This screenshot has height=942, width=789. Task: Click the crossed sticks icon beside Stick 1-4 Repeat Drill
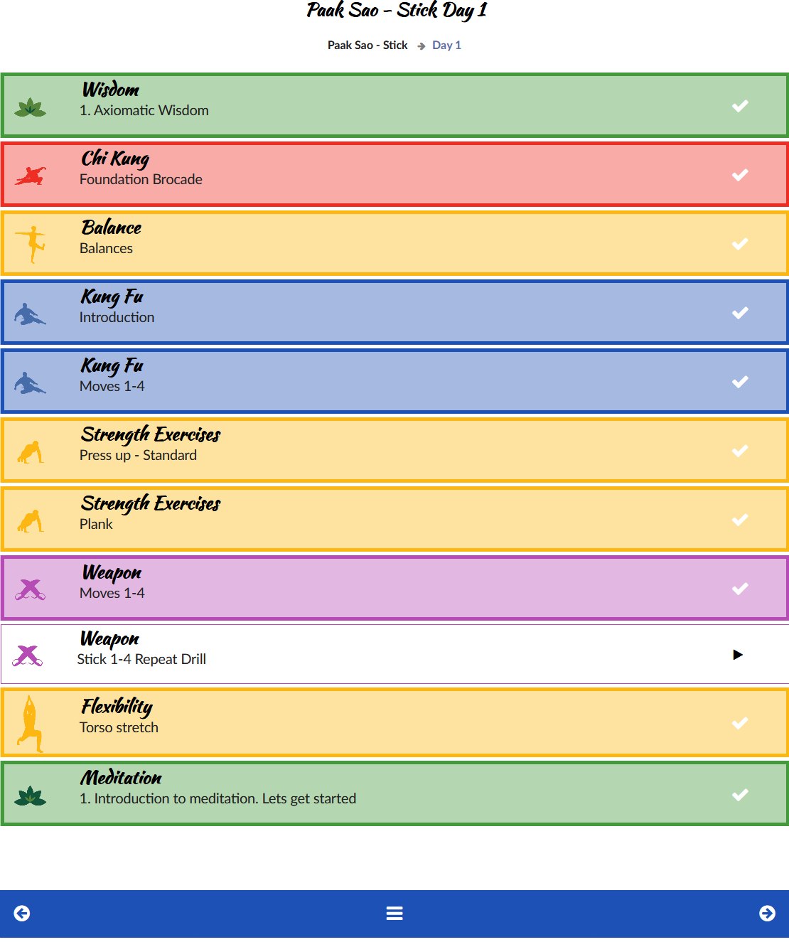[x=28, y=655]
